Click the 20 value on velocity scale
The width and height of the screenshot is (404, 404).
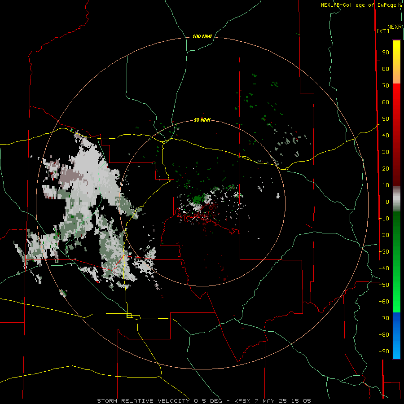386,168
